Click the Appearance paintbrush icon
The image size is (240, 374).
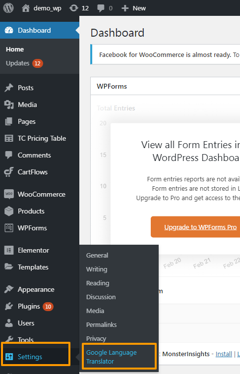tap(9, 289)
